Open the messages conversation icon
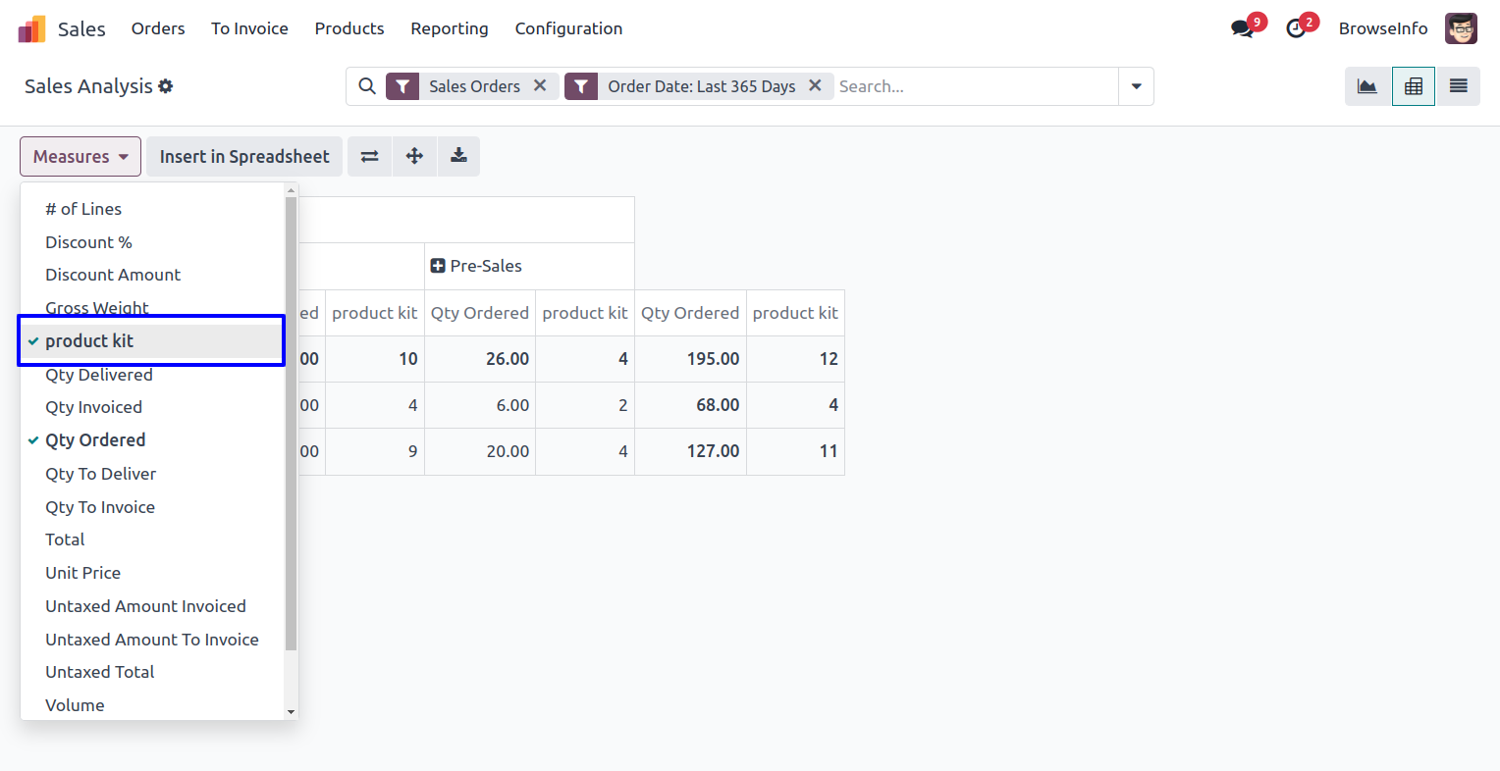Screen dimensions: 1500x771 click(x=1243, y=28)
